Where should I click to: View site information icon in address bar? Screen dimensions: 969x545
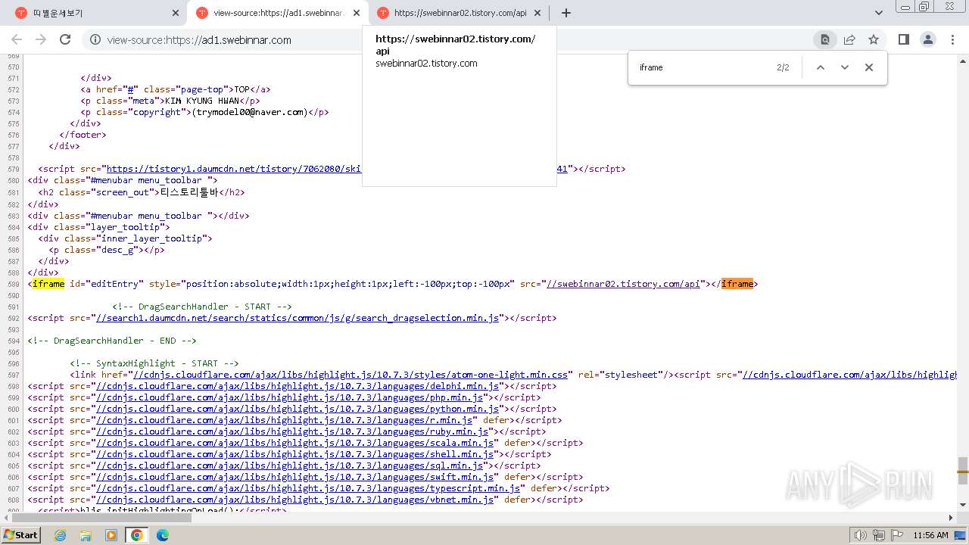point(95,40)
